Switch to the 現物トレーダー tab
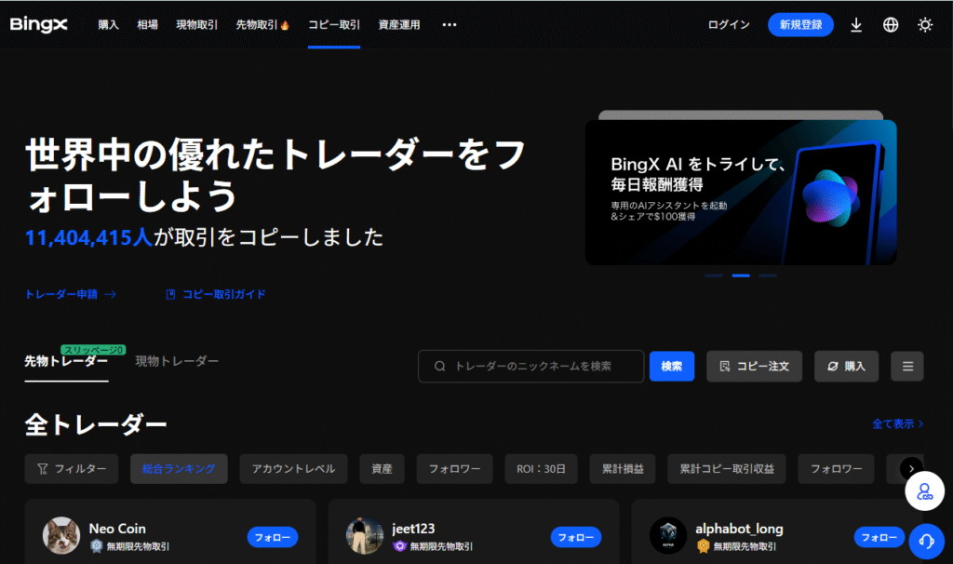 pos(177,361)
